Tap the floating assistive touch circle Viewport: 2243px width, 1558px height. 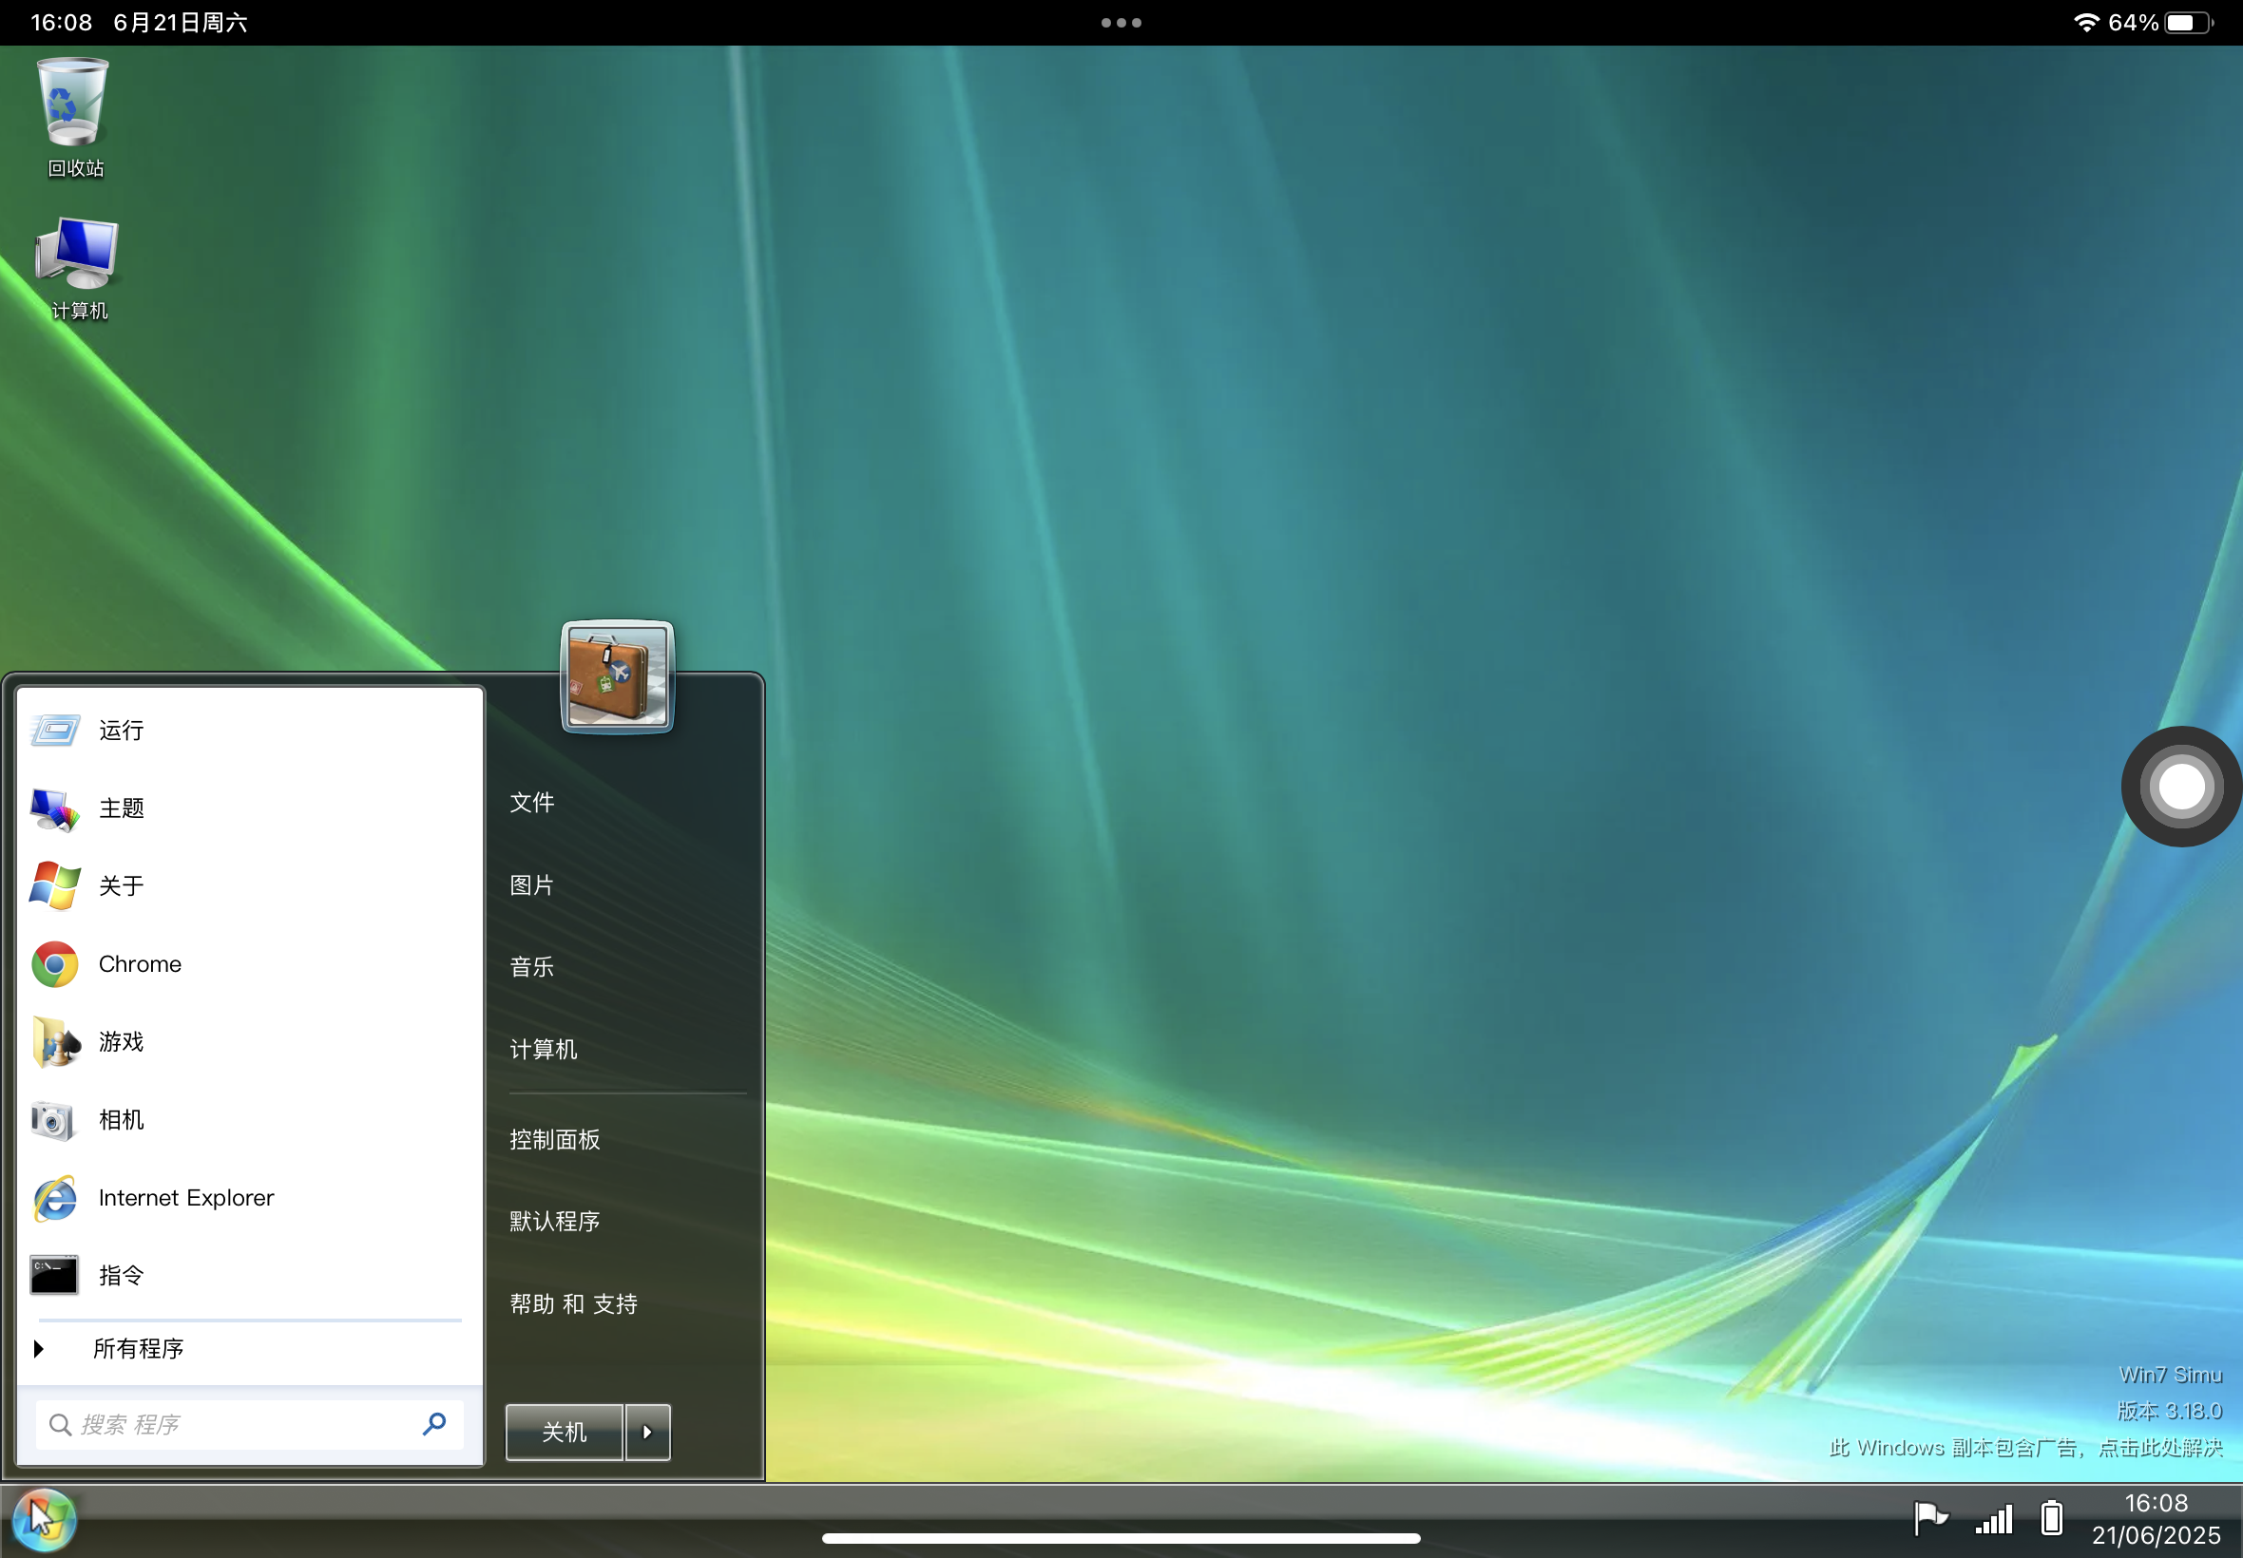(2180, 787)
